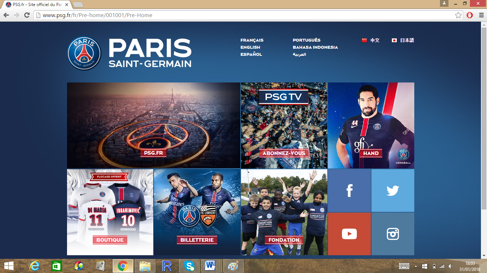Click the FONDATION button
487x273 pixels.
[284, 240]
